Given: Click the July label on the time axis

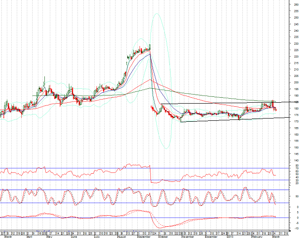Looking at the screenshot, I should click(97, 236).
